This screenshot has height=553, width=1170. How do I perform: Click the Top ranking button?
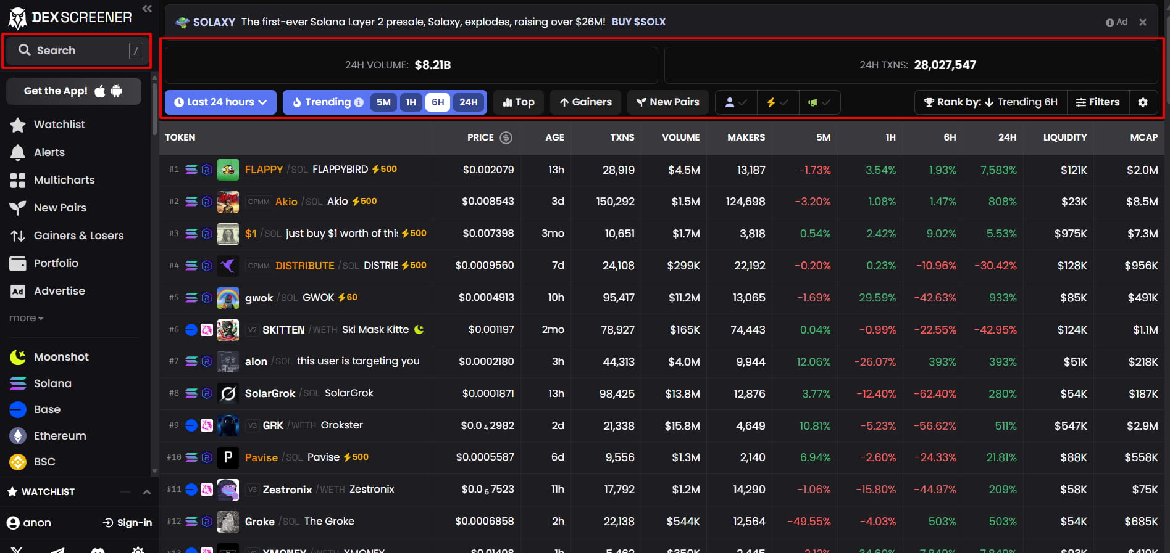pyautogui.click(x=519, y=102)
